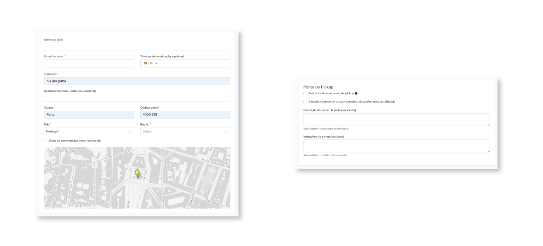The width and height of the screenshot is (543, 246).
Task: Focus the 'Instruções de pickup' textarea
Action: [x=396, y=146]
